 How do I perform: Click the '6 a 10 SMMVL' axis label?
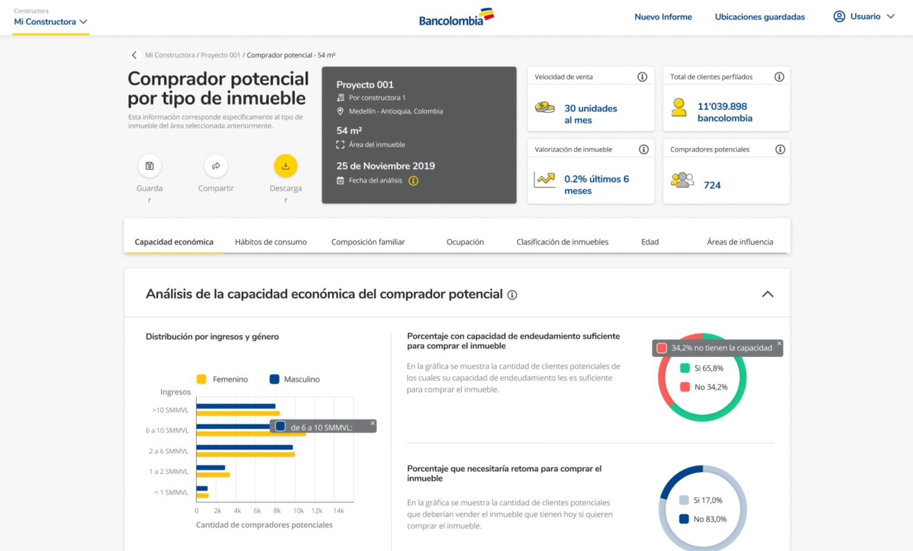pos(167,430)
